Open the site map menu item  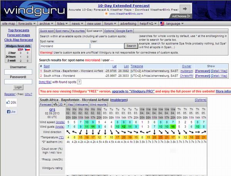8,24
